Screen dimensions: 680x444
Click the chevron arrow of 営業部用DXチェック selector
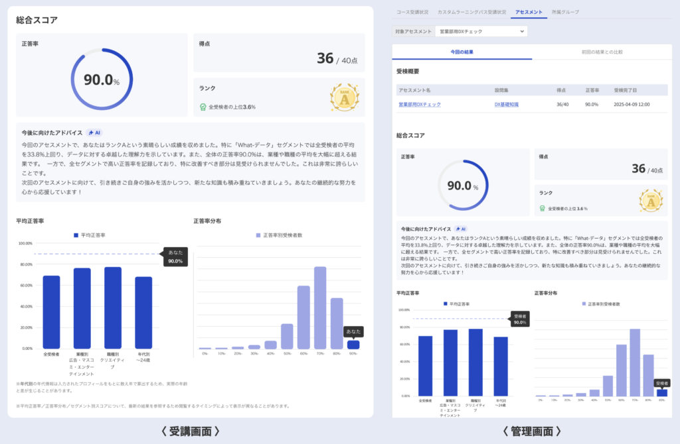click(522, 31)
